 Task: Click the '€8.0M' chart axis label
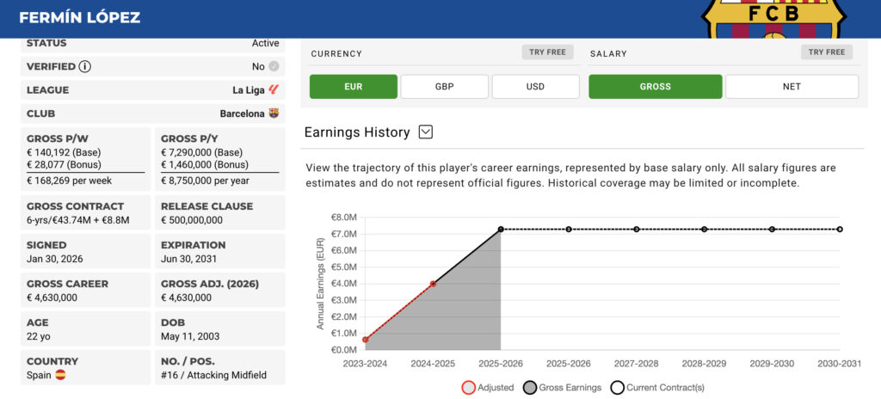click(346, 218)
